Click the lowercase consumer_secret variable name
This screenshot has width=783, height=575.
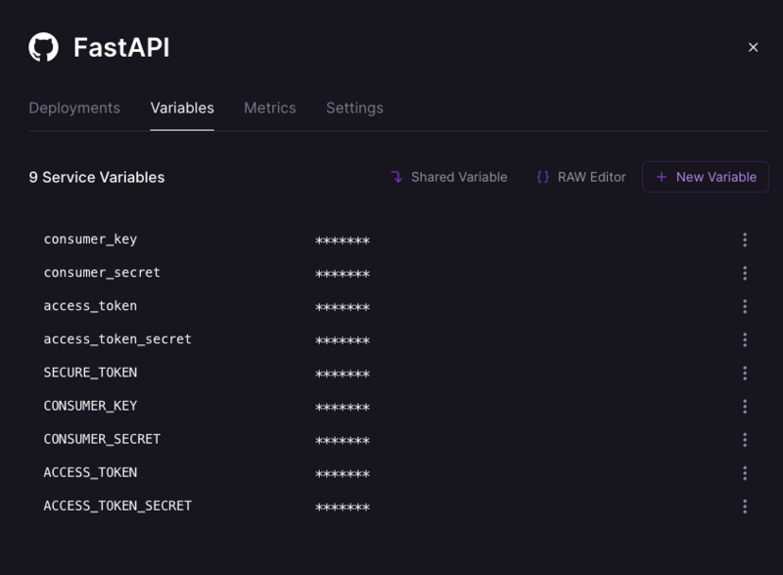click(102, 273)
